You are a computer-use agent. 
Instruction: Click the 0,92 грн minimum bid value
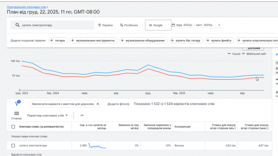click(x=231, y=146)
